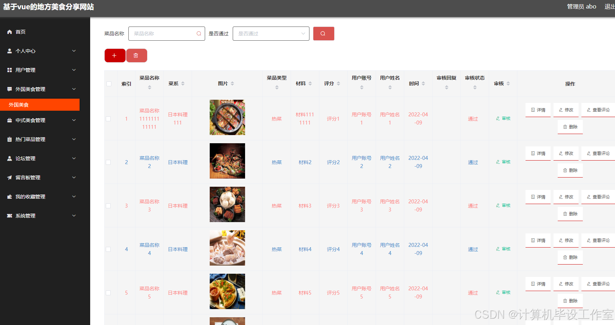Screen dimensions: 615x325
Task: Sort by 菜系 column arrows
Action: click(183, 83)
